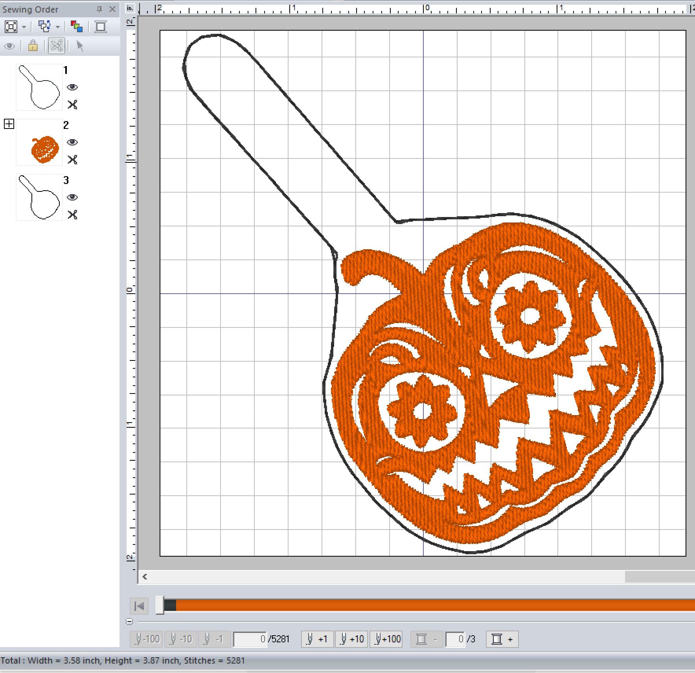This screenshot has width=695, height=673.
Task: Advance needle by +100 stitches
Action: tap(387, 639)
